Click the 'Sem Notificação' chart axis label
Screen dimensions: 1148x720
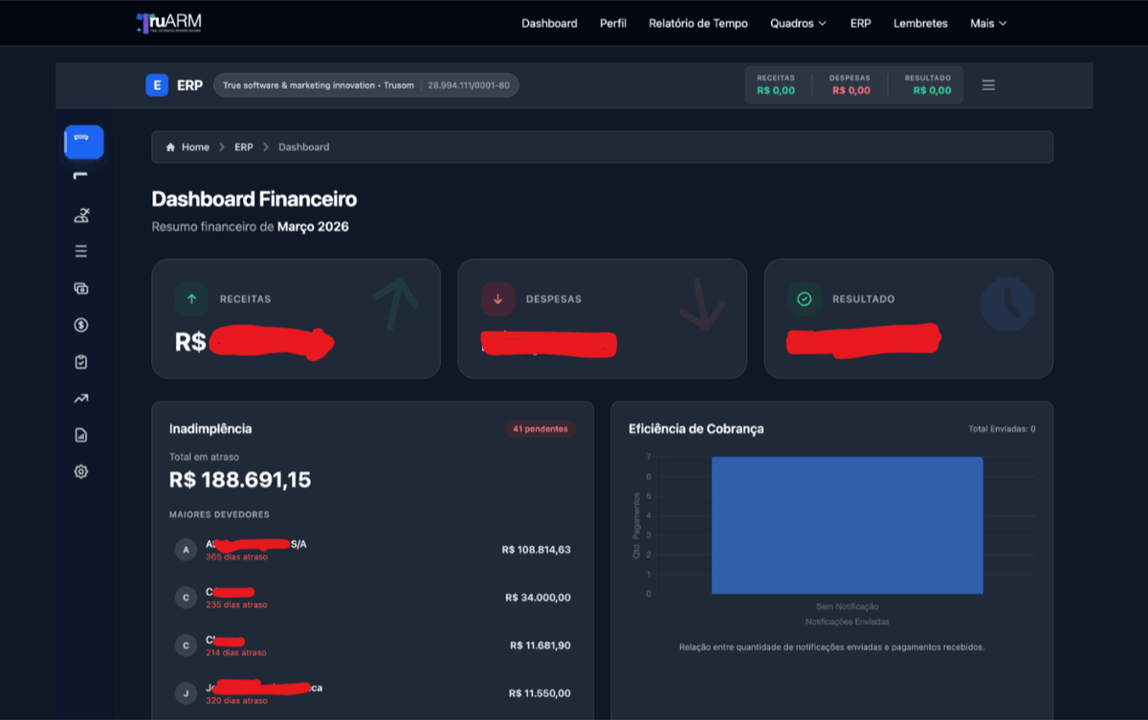click(x=848, y=606)
